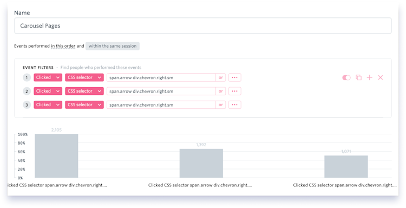Open CSS selector dropdown in row 3
This screenshot has height=208, width=406.
[x=84, y=105]
